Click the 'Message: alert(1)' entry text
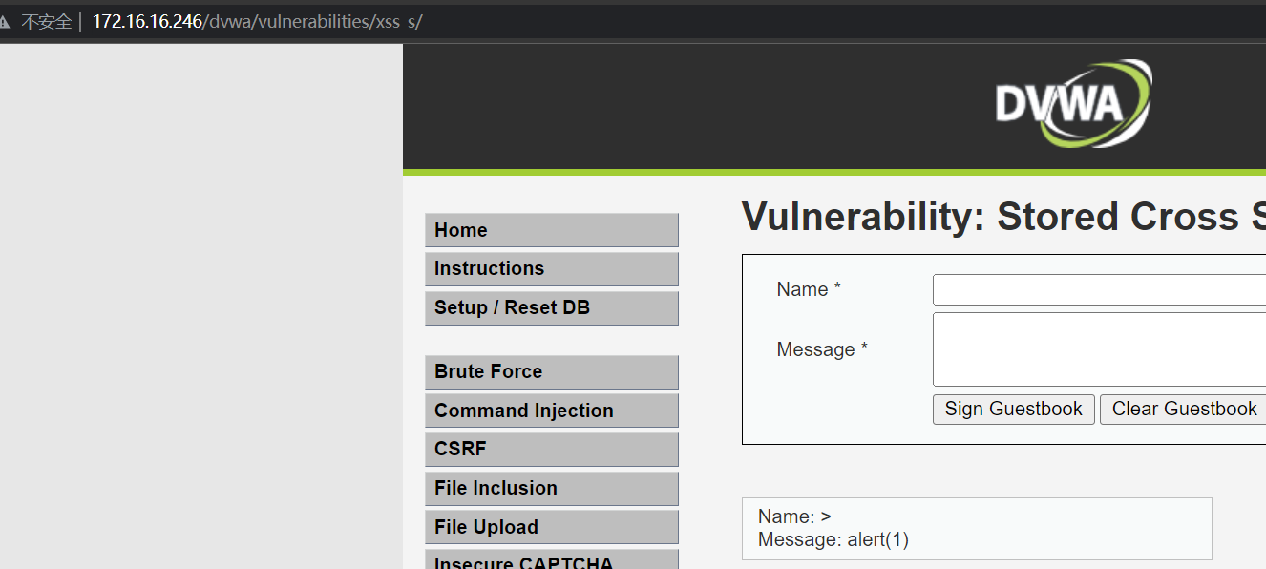 point(833,540)
